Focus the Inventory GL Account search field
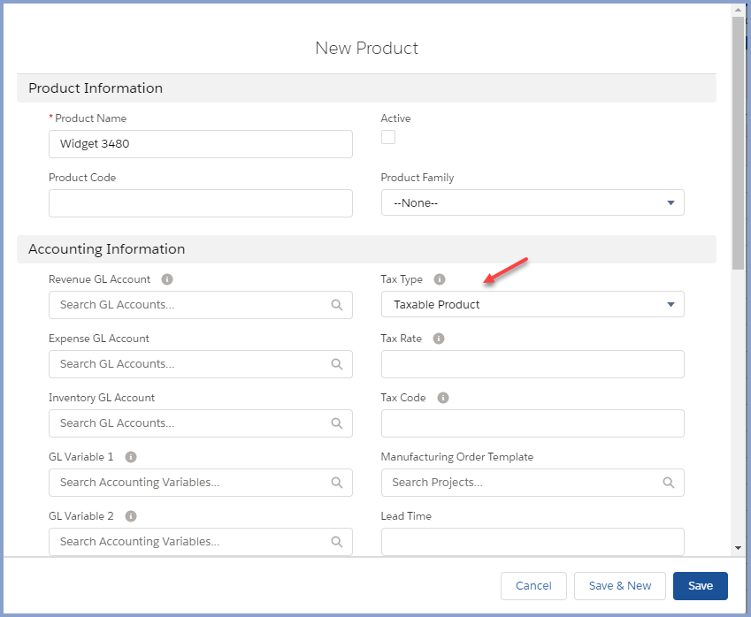This screenshot has width=751, height=617. pos(201,423)
